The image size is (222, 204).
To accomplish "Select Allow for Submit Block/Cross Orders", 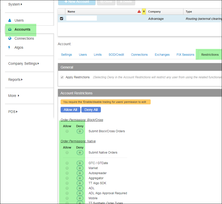I will [67, 131].
